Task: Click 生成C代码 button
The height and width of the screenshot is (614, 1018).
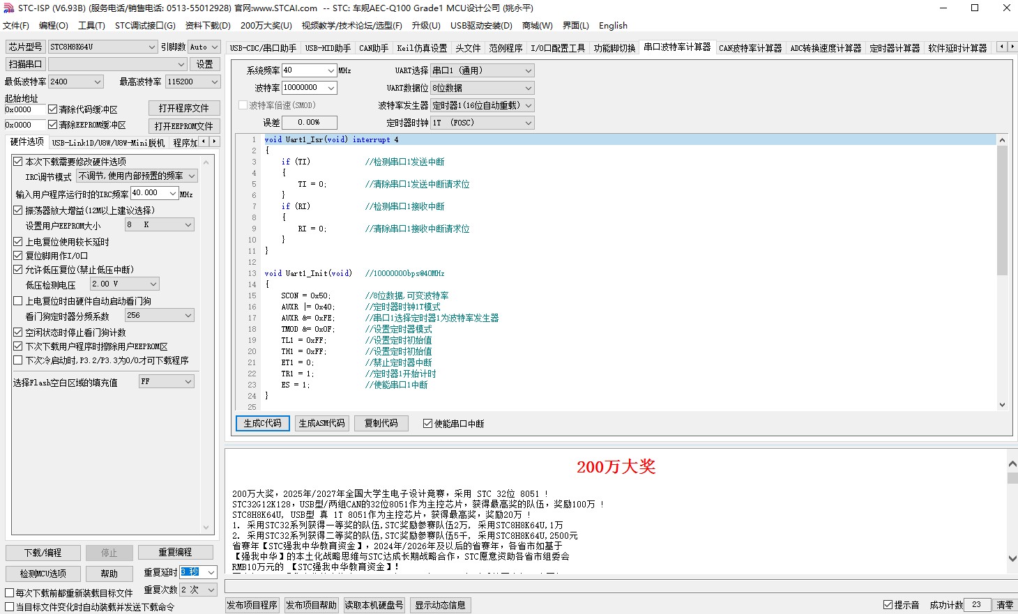Action: 263,423
